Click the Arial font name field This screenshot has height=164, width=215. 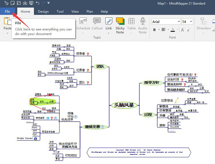click(164, 22)
